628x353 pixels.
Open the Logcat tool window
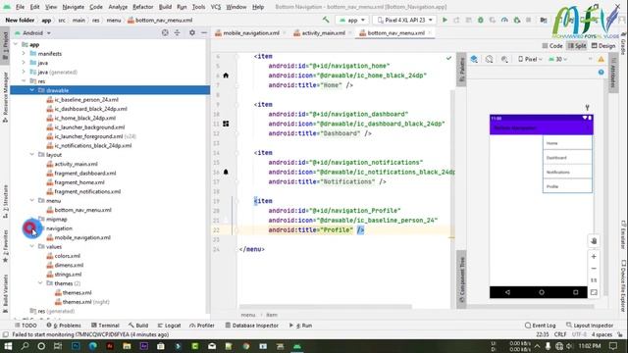click(x=169, y=326)
